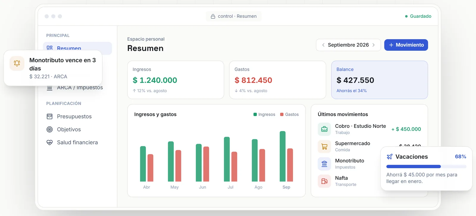This screenshot has height=216, width=476.
Task: Open the Balance summary card
Action: 380,80
